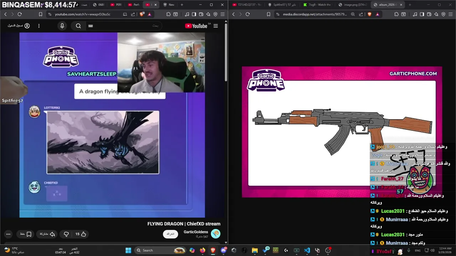456x256 pixels.
Task: Click Brave Rewards triangle in left browser
Action: tap(149, 14)
